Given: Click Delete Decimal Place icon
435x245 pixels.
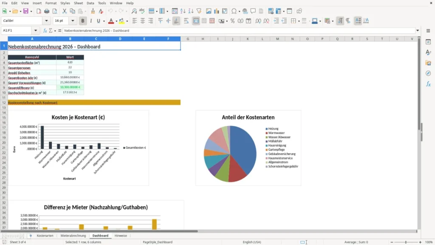Looking at the screenshot, I should click(266, 21).
